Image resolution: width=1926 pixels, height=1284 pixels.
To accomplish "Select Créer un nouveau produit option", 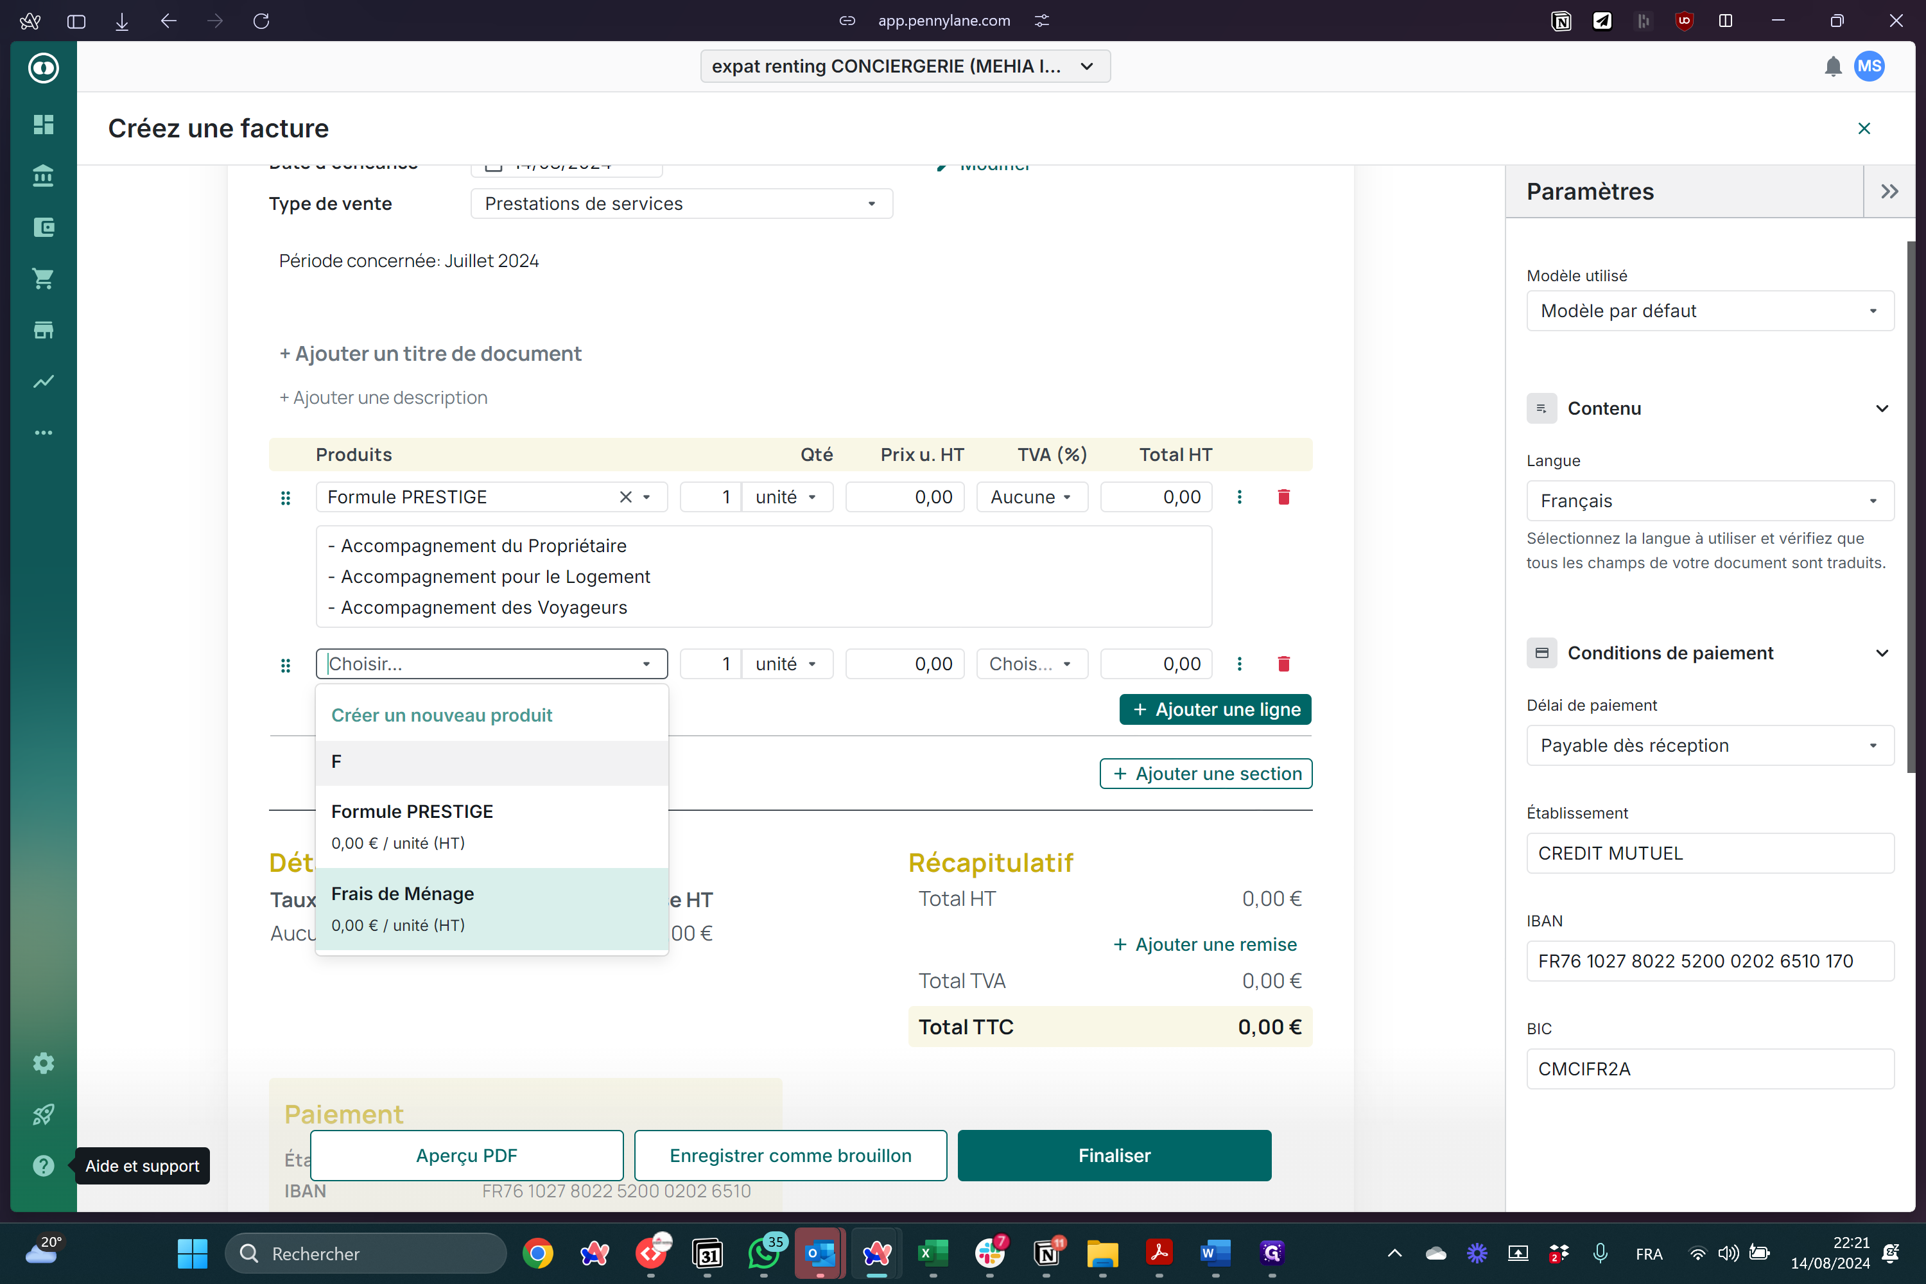I will (x=442, y=716).
